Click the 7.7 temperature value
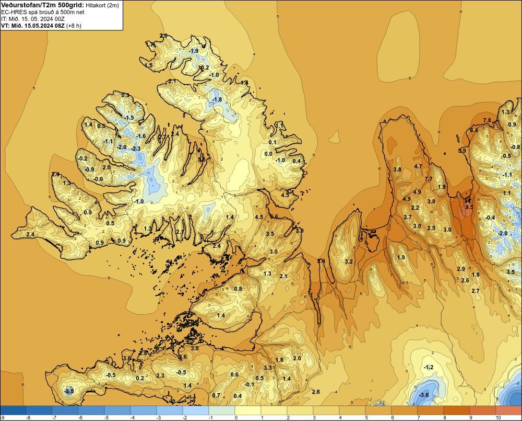This screenshot has height=421, width=522. click(429, 179)
